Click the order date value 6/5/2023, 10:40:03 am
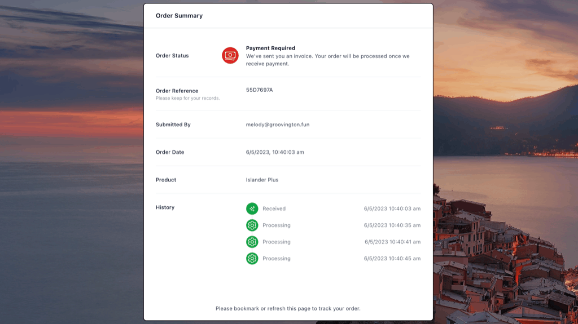The image size is (578, 324). (275, 152)
